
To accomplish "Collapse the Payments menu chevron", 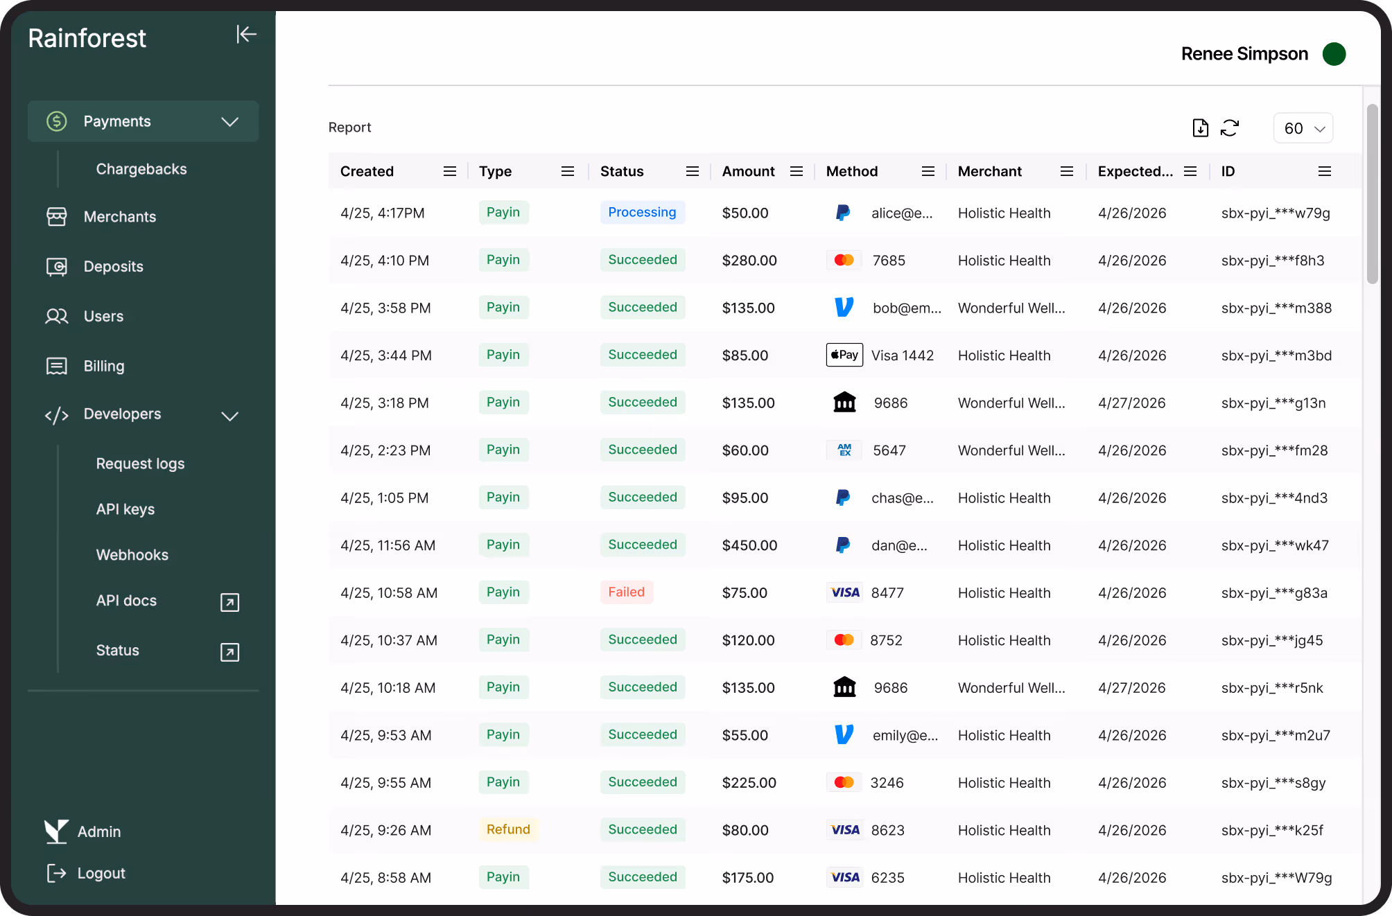I will click(229, 122).
